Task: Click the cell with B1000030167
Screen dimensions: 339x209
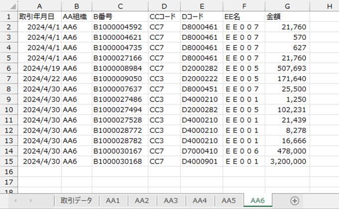Action: tap(120, 151)
